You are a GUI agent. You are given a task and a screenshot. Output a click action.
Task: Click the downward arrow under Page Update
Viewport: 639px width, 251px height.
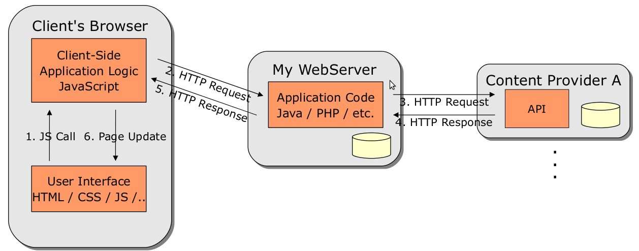point(115,136)
